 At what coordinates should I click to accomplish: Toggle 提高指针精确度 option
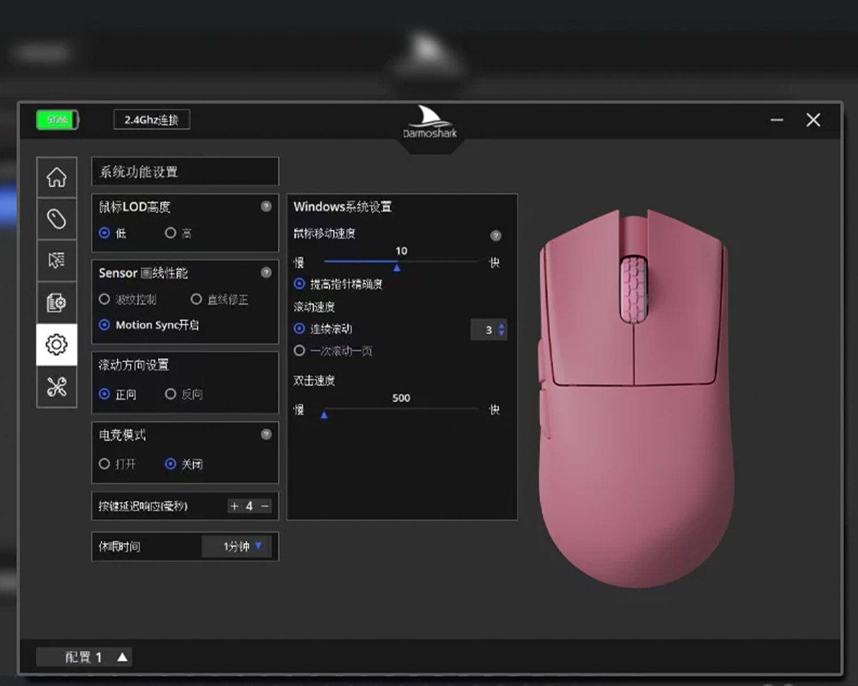[299, 284]
